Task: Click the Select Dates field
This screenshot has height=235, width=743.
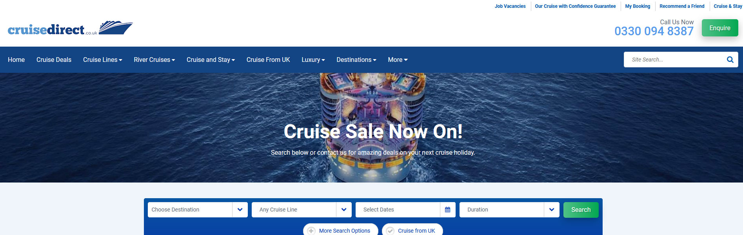Action: [398, 210]
